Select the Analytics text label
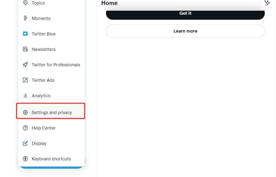Screen dimensions: 276x177 click(x=41, y=95)
